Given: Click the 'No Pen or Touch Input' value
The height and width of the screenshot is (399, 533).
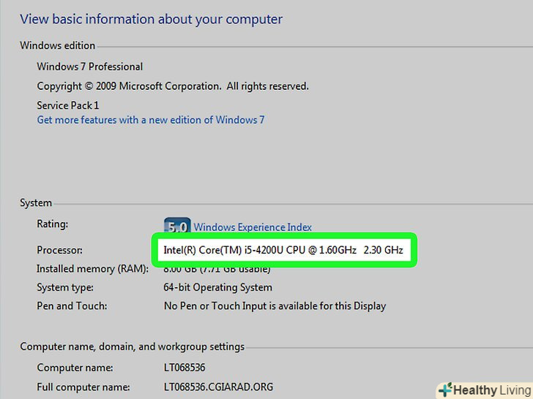Looking at the screenshot, I should pyautogui.click(x=275, y=306).
